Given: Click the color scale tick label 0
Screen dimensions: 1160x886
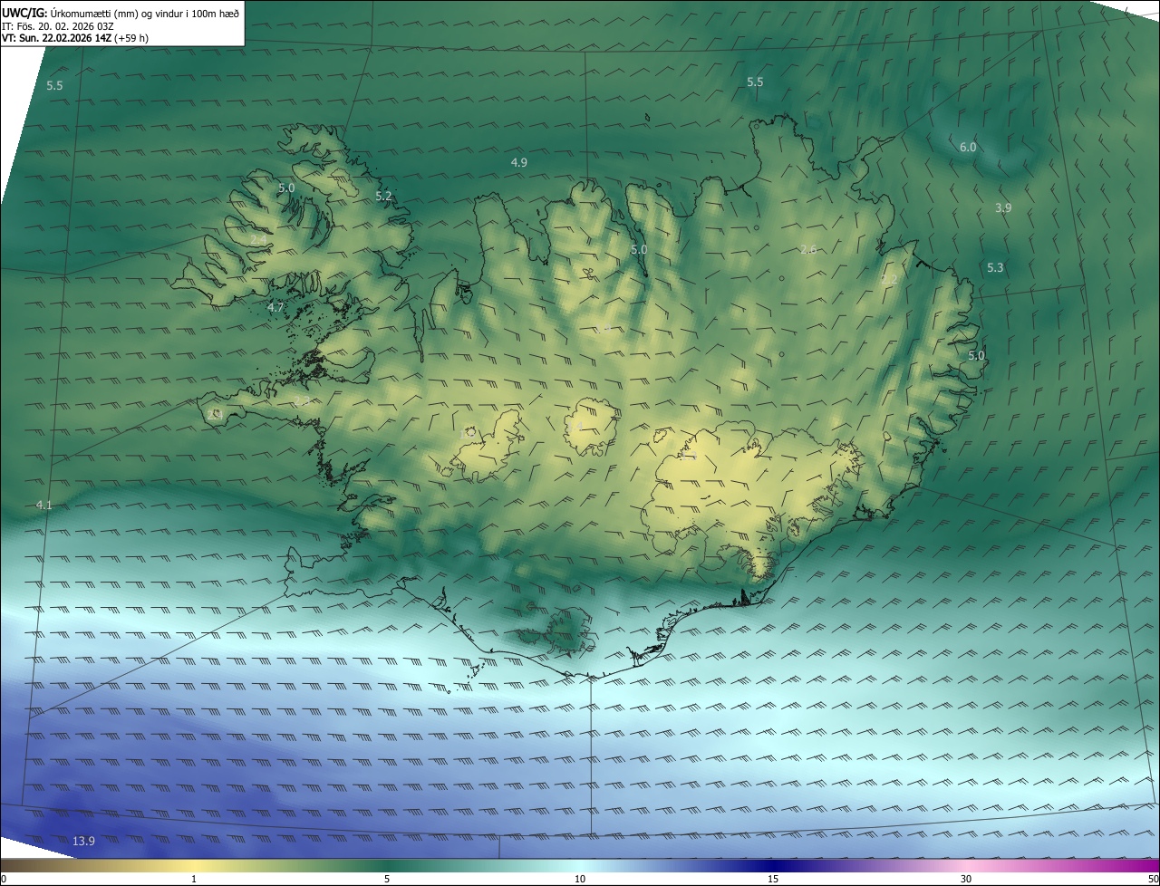Looking at the screenshot, I should (x=4, y=879).
